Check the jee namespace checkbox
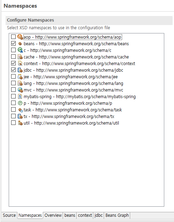The height and width of the screenshot is (222, 174). pyautogui.click(x=13, y=77)
